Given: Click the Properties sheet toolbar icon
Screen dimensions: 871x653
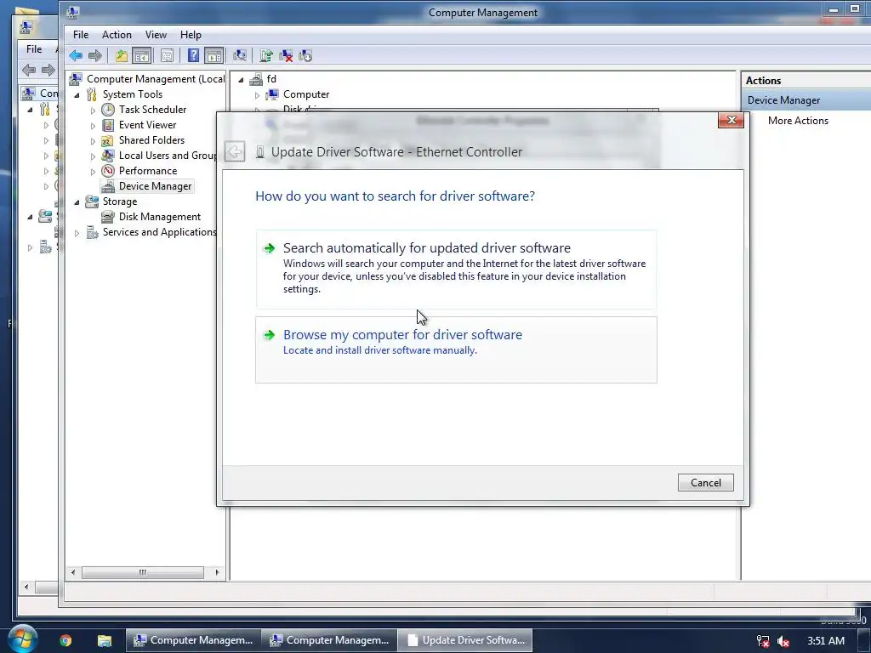Looking at the screenshot, I should tap(167, 55).
